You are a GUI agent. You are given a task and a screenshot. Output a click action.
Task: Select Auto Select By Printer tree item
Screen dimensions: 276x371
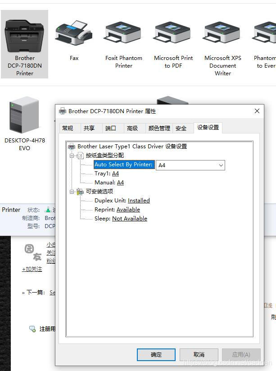pyautogui.click(x=124, y=165)
